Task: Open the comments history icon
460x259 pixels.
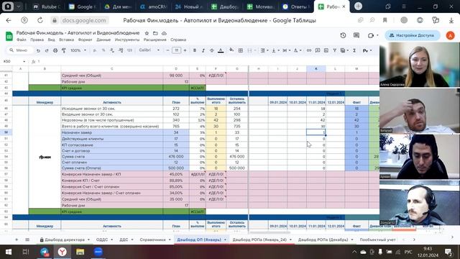Action: pos(356,35)
